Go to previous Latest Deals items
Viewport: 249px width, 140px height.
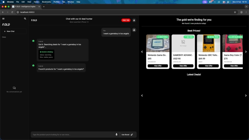tap(142, 95)
